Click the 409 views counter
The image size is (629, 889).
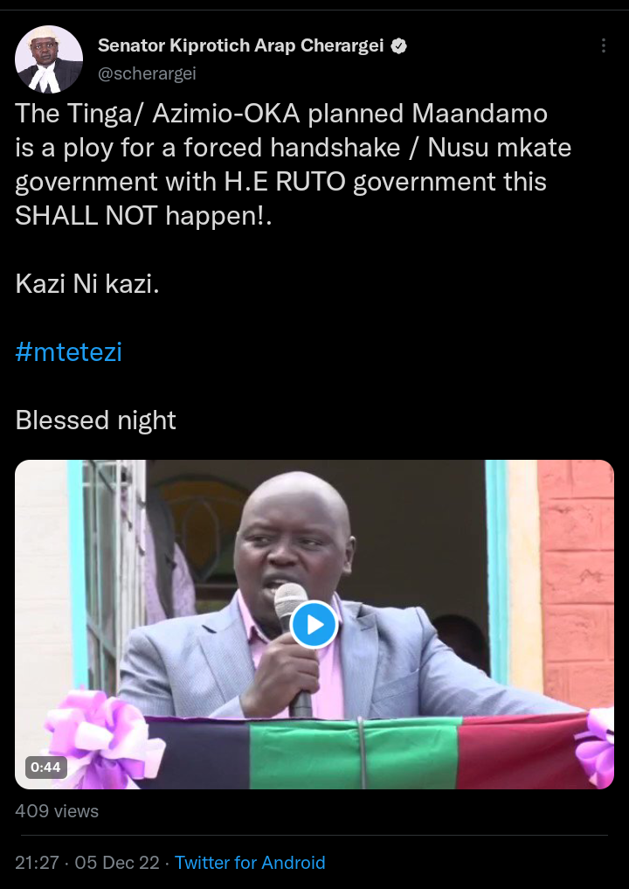pos(57,810)
